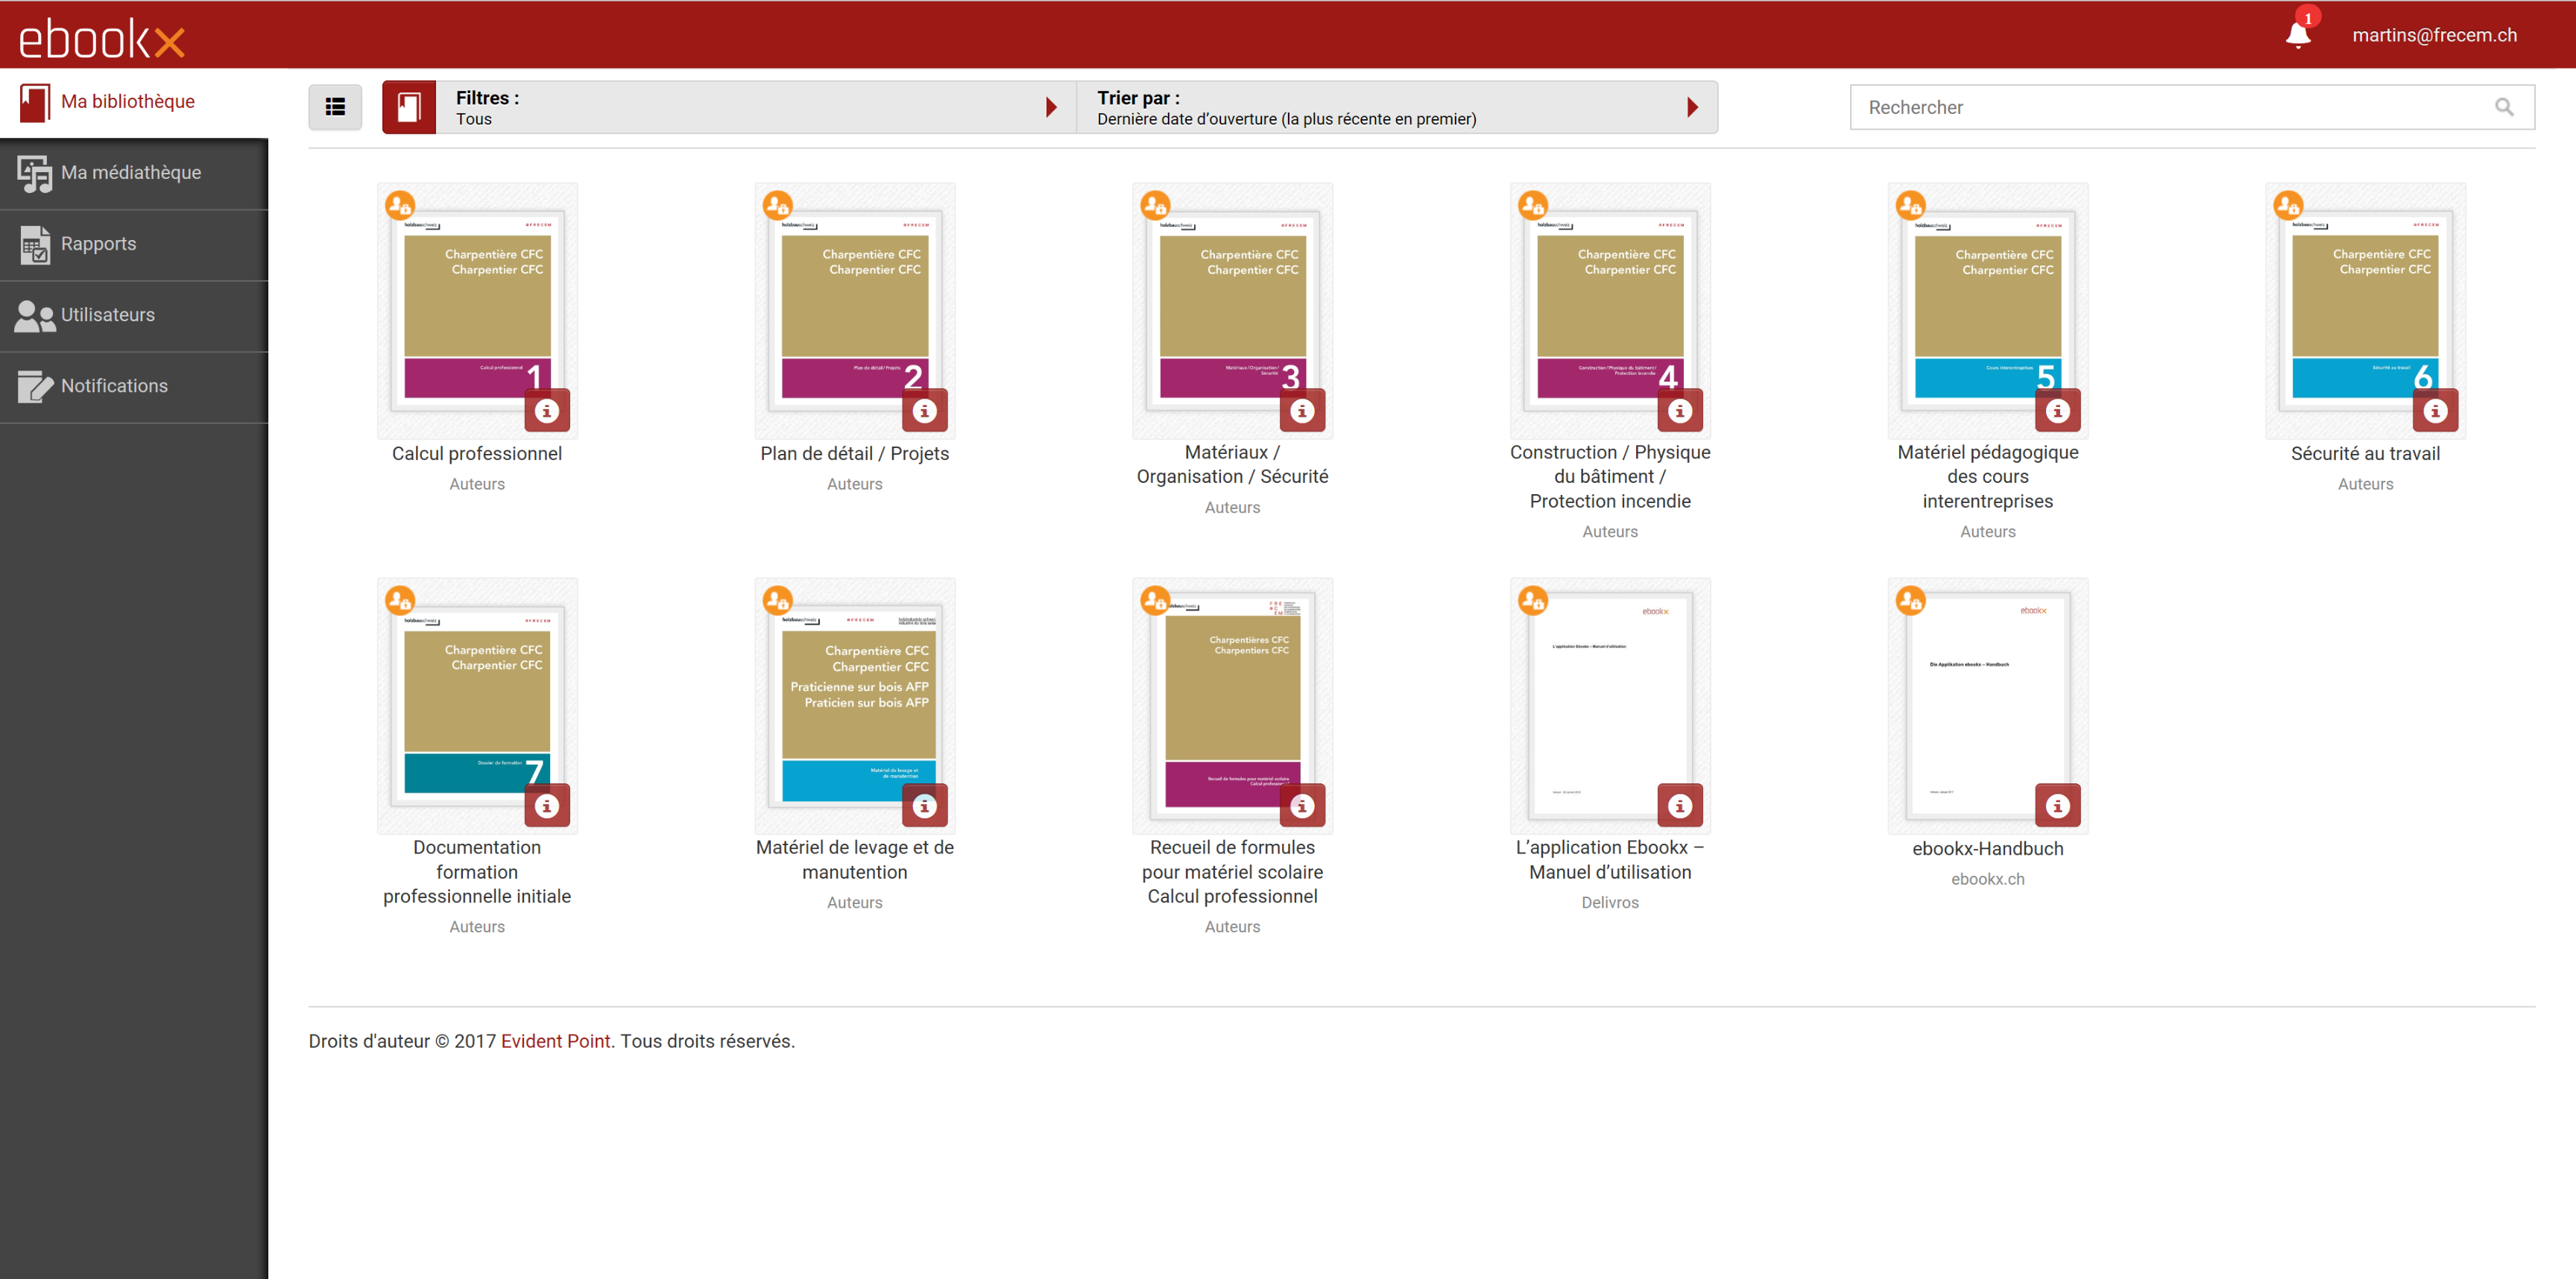Show info for Matériel de levage book
Image resolution: width=2576 pixels, height=1279 pixels.
click(924, 805)
